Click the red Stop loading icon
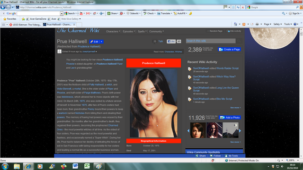 tap(243, 8)
